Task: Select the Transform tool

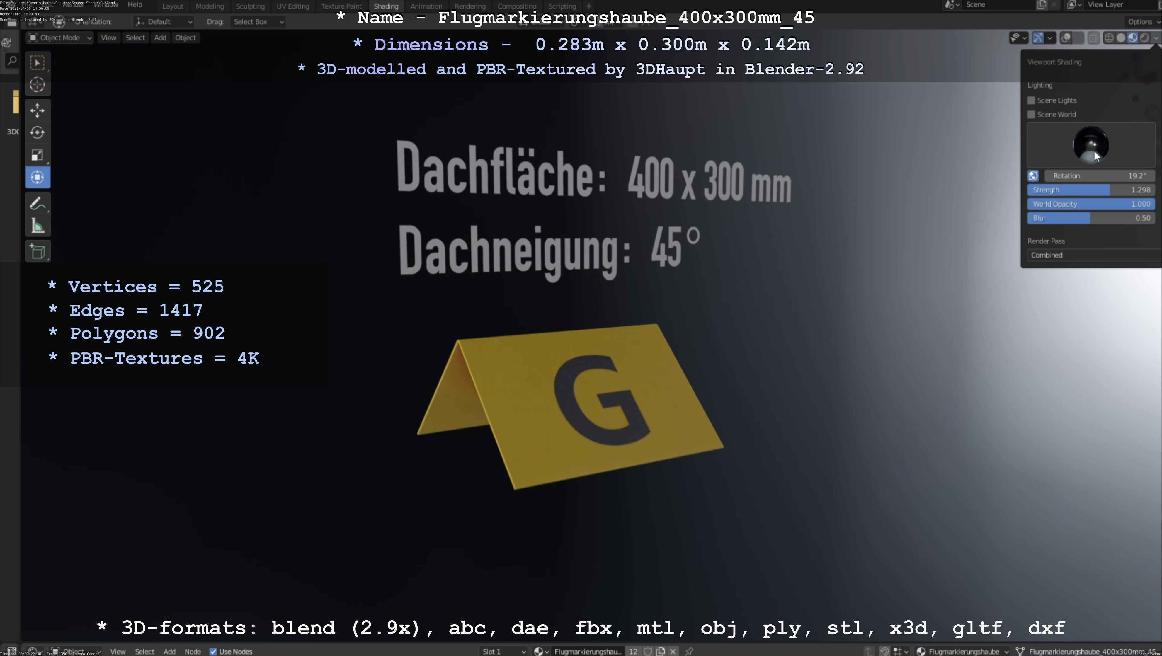Action: pyautogui.click(x=38, y=177)
